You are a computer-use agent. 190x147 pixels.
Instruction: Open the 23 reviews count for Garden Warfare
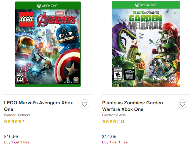pos(122,121)
